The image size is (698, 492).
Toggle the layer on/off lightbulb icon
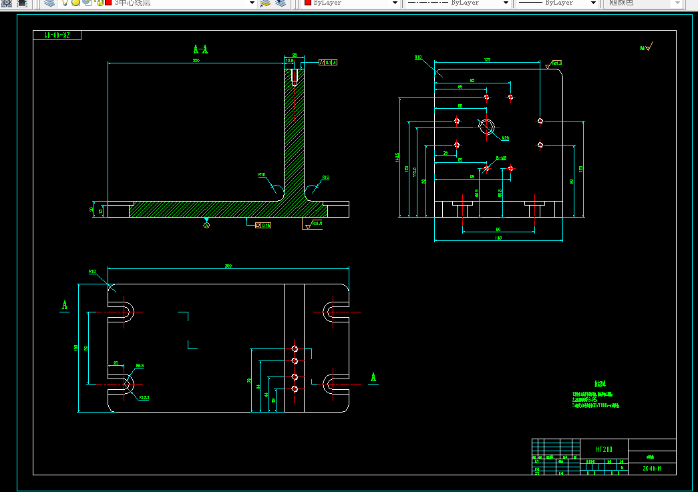coord(65,3)
